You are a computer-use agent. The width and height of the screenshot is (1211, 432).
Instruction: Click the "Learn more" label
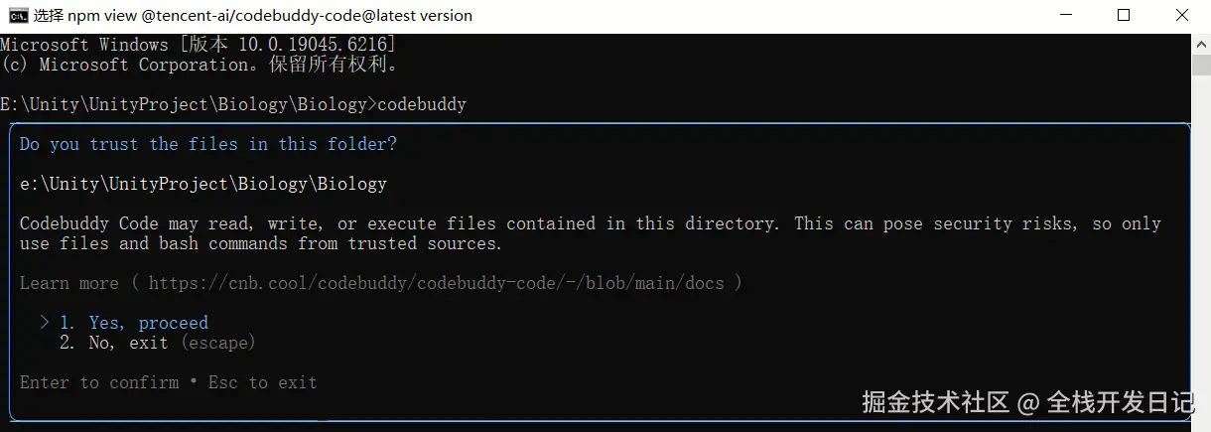pyautogui.click(x=68, y=283)
